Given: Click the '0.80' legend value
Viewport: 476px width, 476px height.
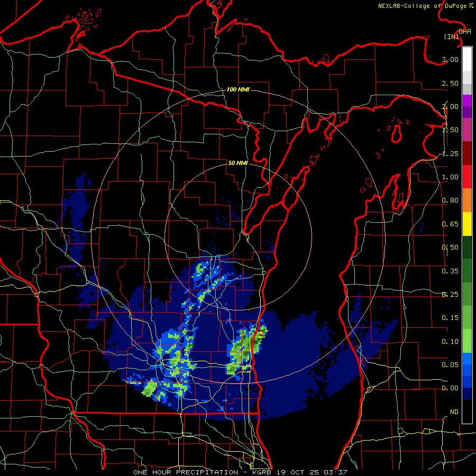Looking at the screenshot, I should pos(450,200).
